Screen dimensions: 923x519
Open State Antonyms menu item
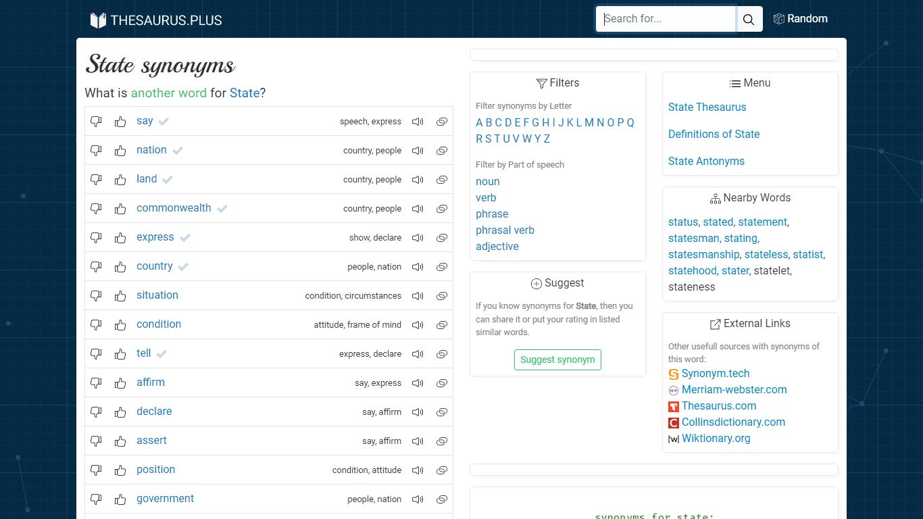tap(706, 161)
